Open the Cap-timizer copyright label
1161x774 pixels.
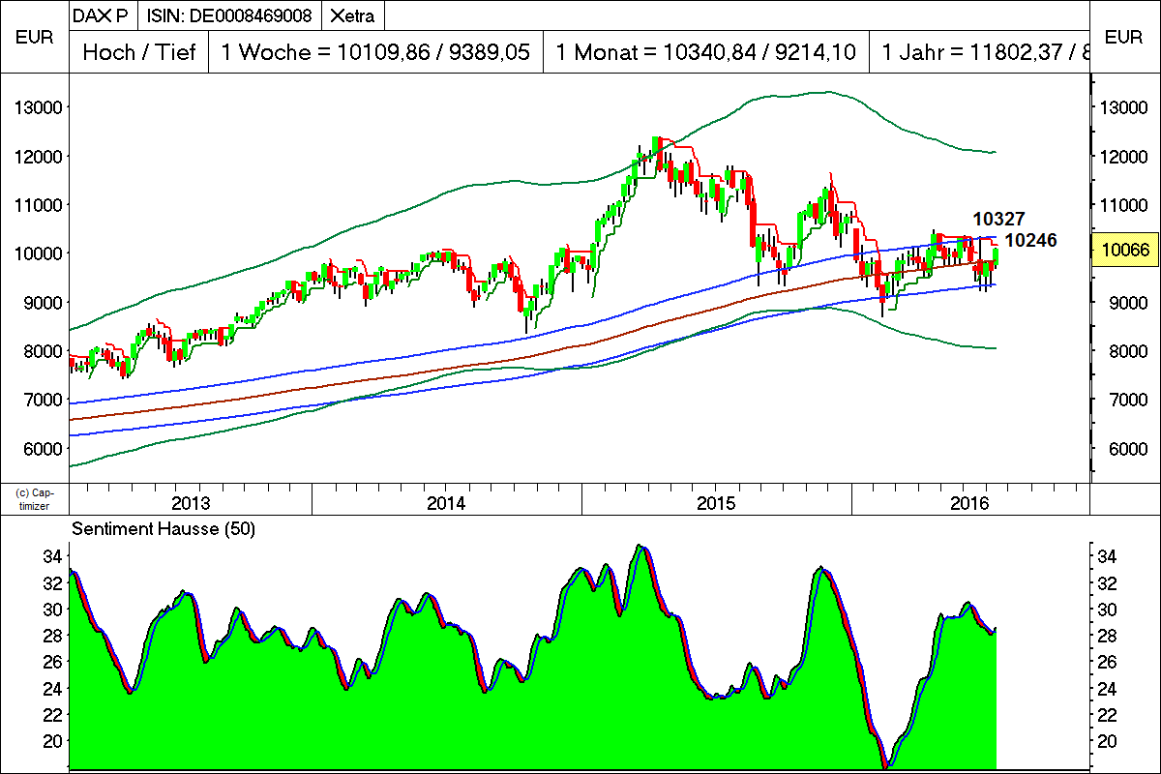pos(35,498)
